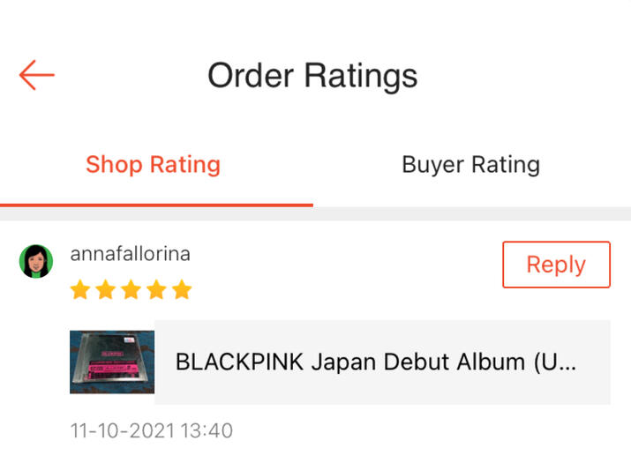631x463 pixels.
Task: Open annafallorina's profile avatar
Action: coord(36,261)
